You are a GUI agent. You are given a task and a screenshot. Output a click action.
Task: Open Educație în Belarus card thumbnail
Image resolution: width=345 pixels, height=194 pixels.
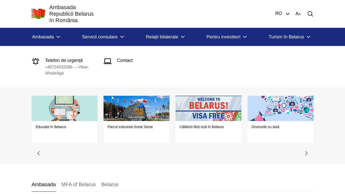point(64,108)
